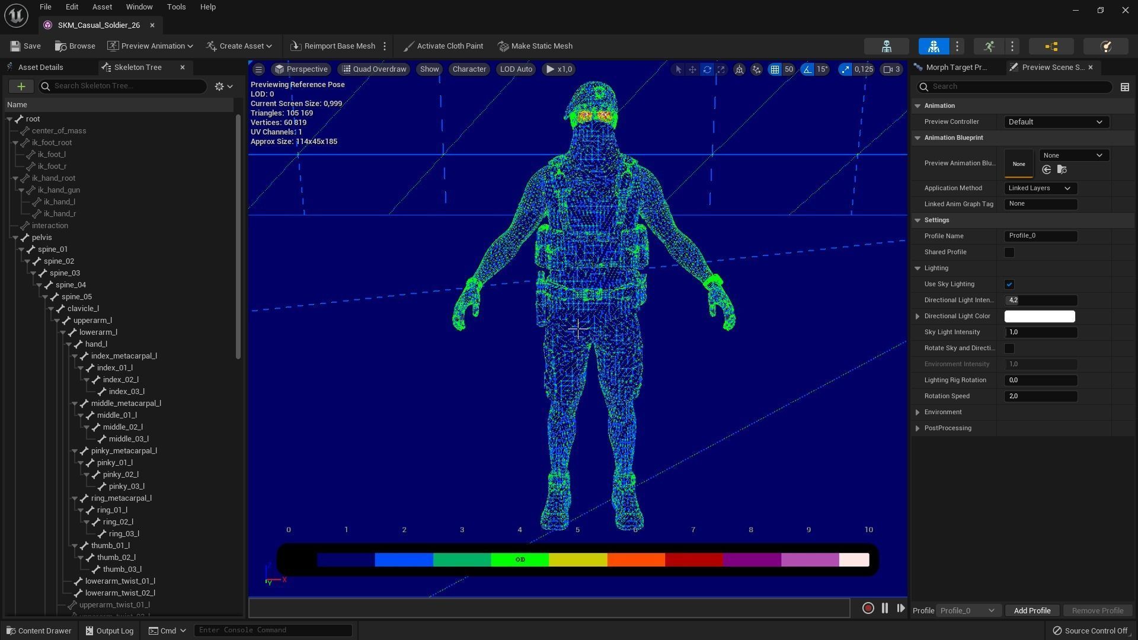Click the add bone plus icon
Image resolution: width=1138 pixels, height=640 pixels.
21,87
